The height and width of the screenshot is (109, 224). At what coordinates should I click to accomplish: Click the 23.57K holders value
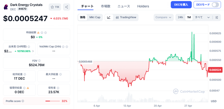point(54,92)
